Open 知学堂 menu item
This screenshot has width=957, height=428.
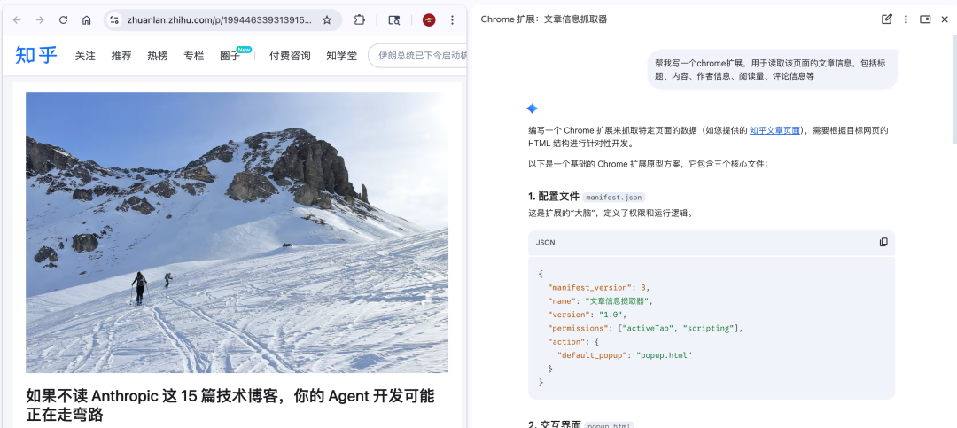click(342, 56)
